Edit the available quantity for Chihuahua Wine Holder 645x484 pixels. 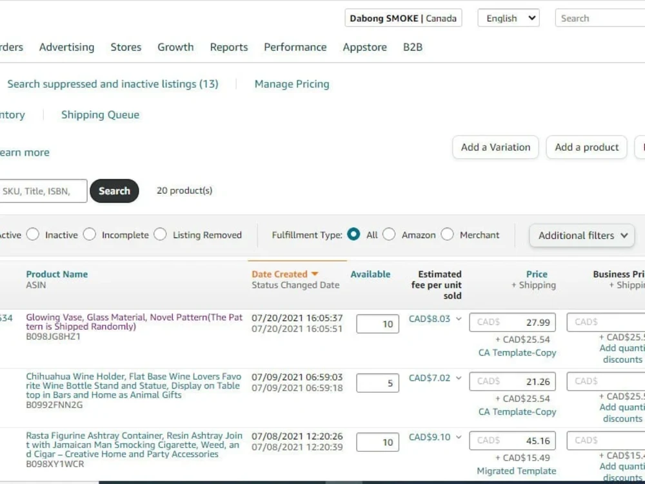click(377, 383)
